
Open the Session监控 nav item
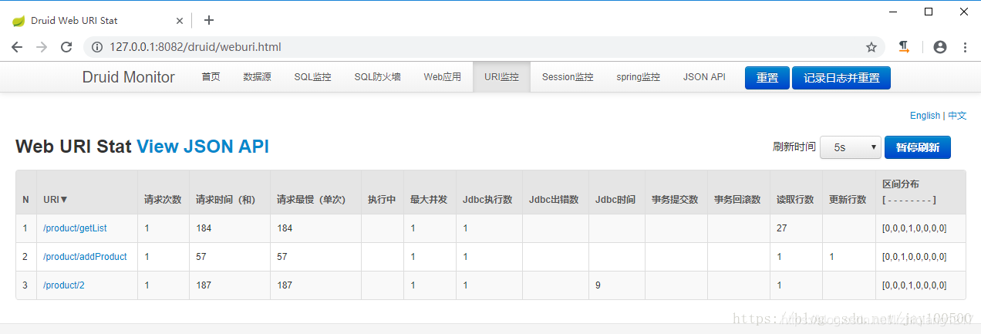point(568,77)
